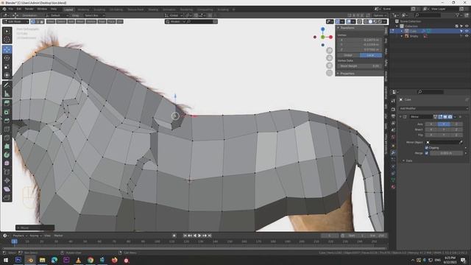Image resolution: width=471 pixels, height=265 pixels.
Task: Switch vertex coordinates to Global
Action: coord(348,55)
